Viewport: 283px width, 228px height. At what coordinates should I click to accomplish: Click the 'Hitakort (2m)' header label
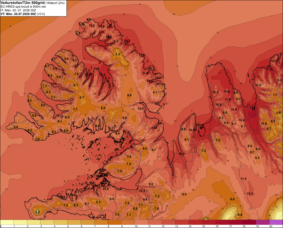(55, 3)
